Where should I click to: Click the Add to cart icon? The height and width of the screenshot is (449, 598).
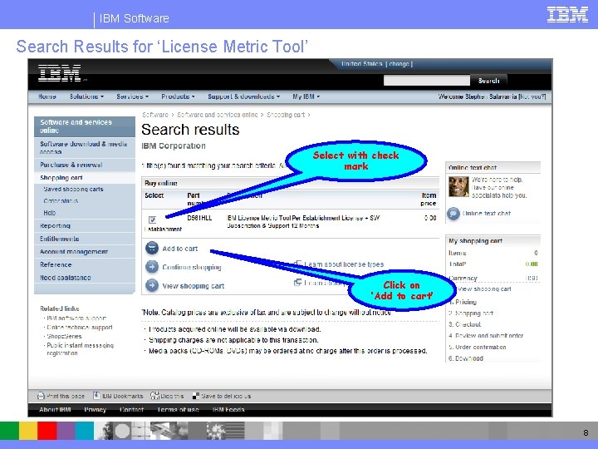(x=152, y=248)
